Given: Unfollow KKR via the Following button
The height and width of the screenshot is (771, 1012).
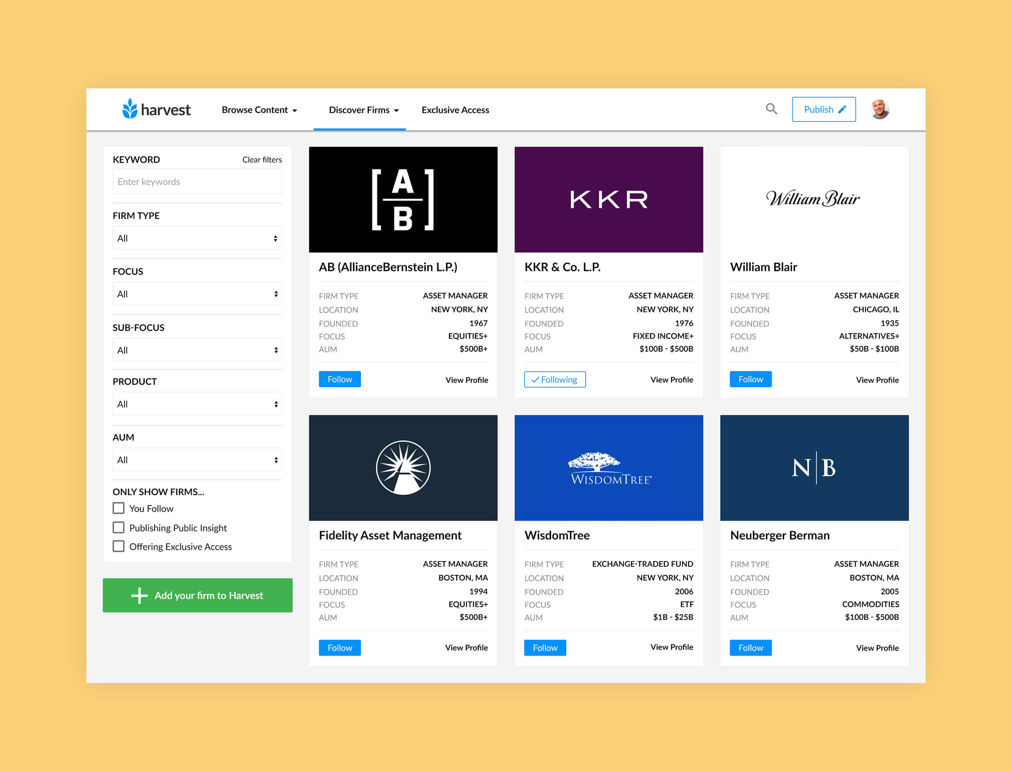Looking at the screenshot, I should pos(555,379).
